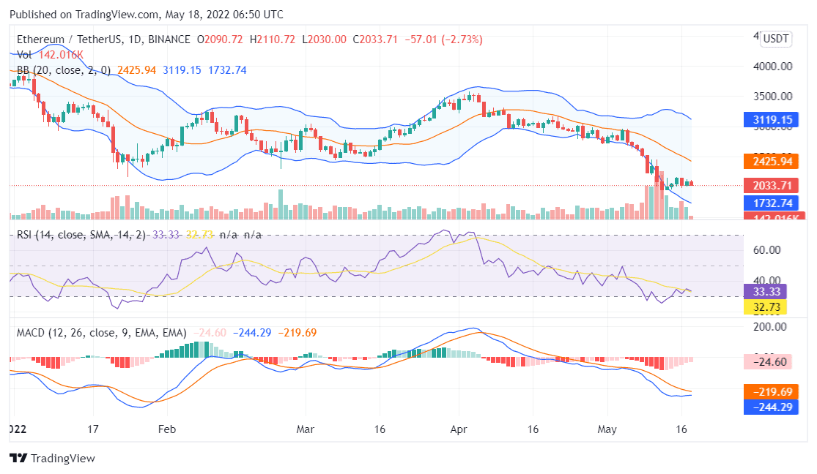This screenshot has width=817, height=474.
Task: Click the open price value O2090.72
Action: click(x=220, y=39)
